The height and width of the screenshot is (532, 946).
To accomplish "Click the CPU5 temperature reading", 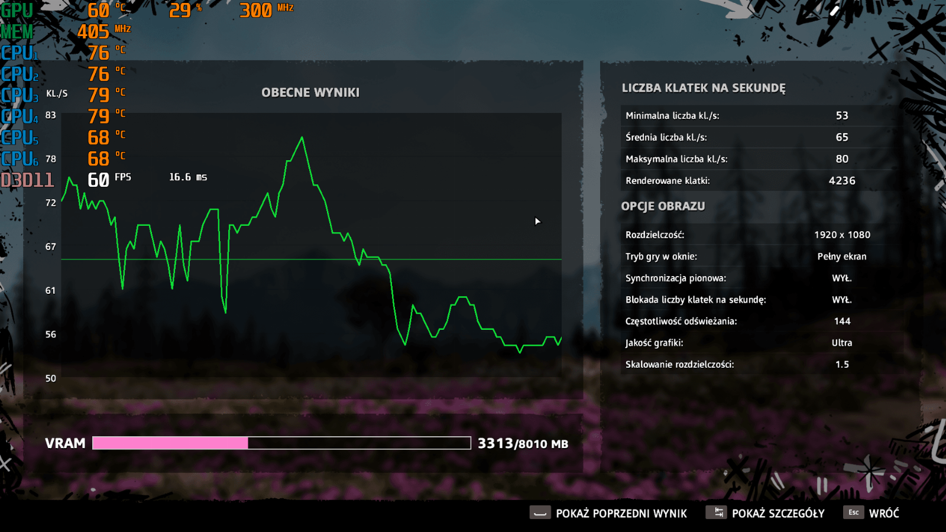I will tap(106, 137).
